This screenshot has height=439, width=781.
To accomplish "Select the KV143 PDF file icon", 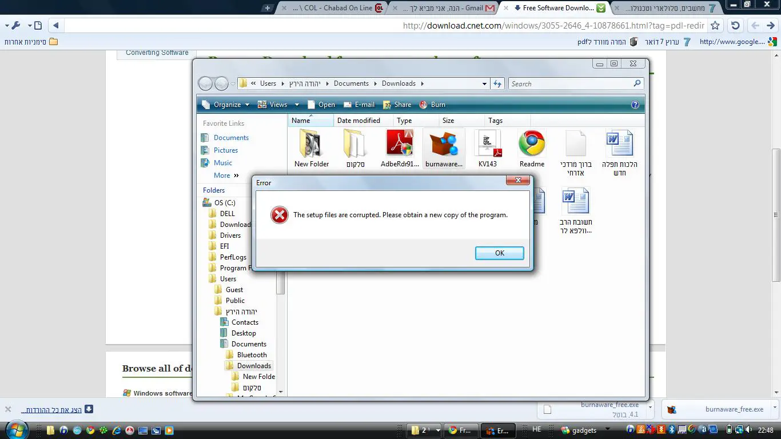I will [488, 145].
